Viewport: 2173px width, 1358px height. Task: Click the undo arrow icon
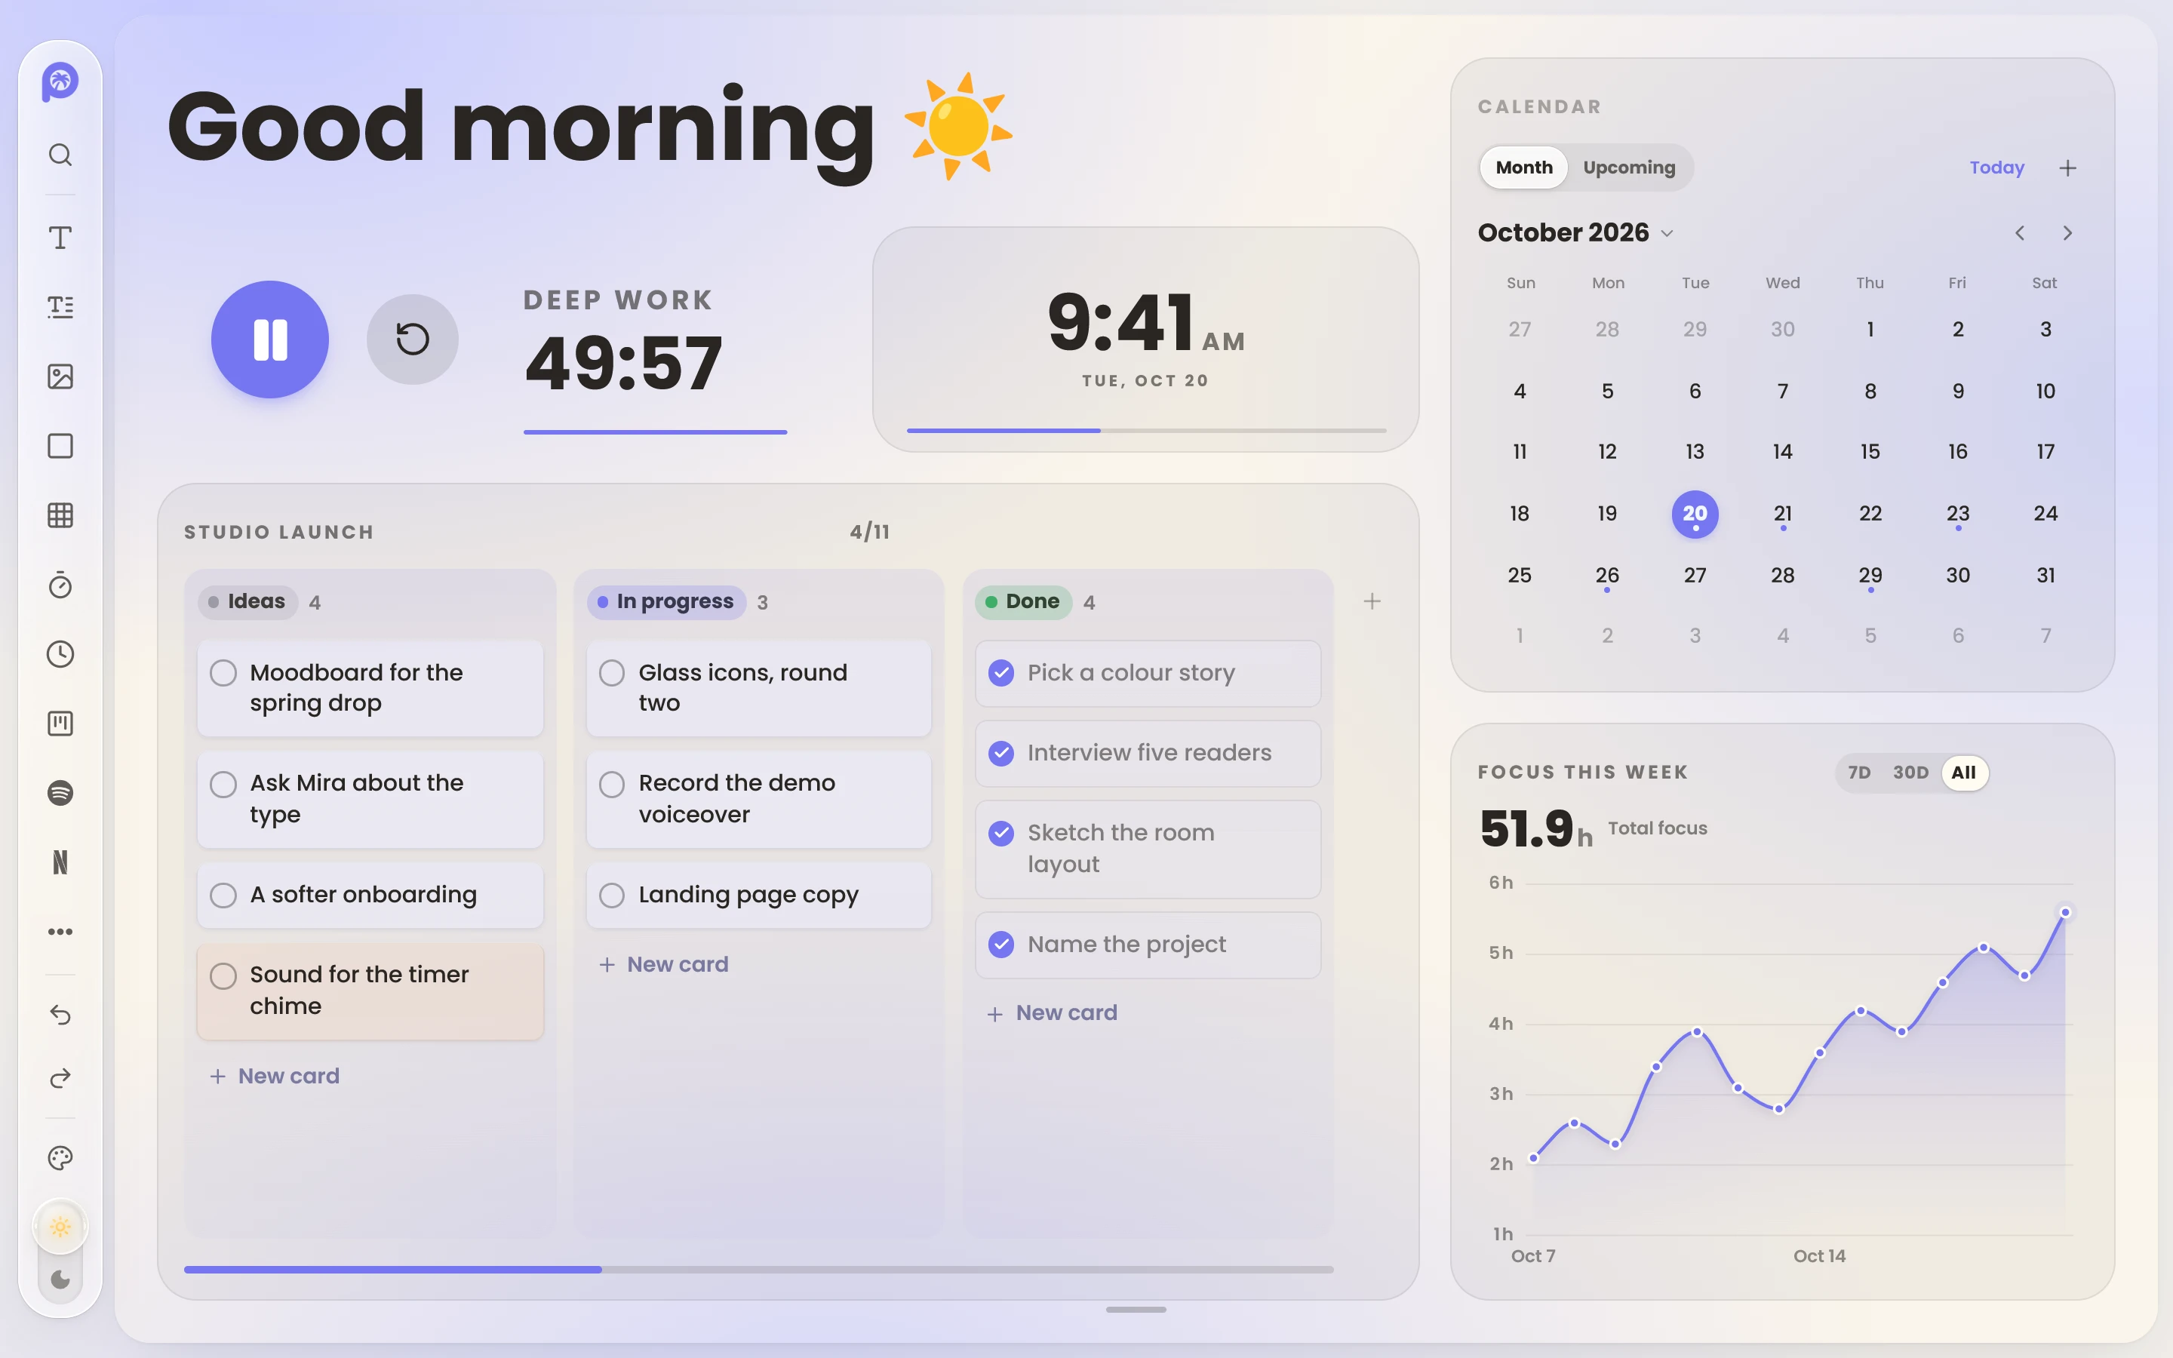tap(60, 1015)
